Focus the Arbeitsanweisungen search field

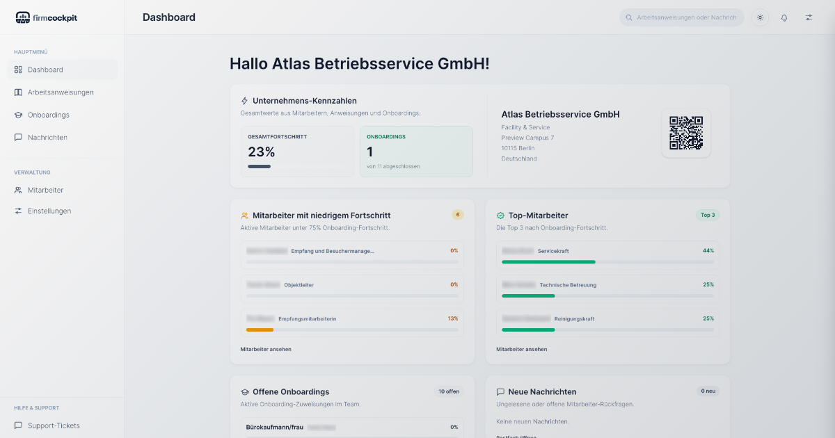pyautogui.click(x=685, y=17)
